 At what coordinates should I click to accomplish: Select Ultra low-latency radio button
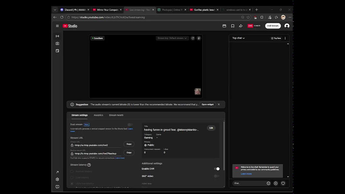point(72,183)
